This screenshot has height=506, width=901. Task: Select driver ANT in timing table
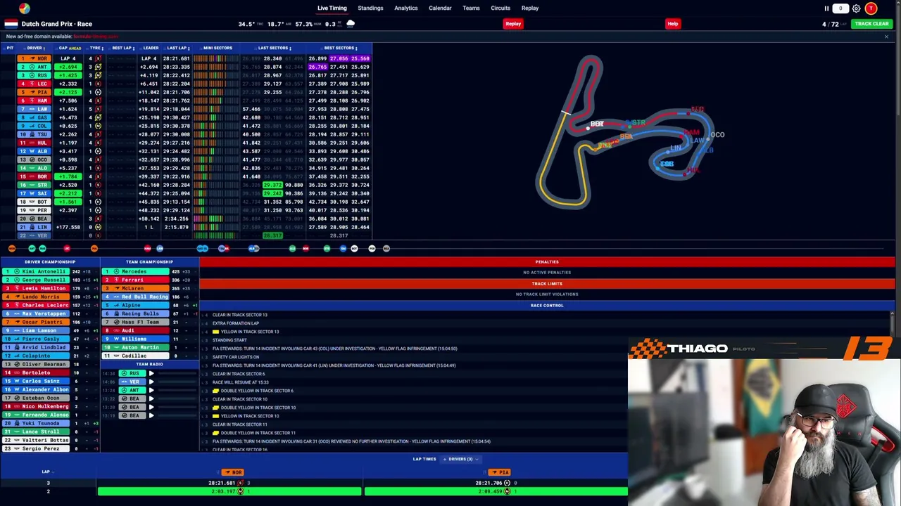coord(34,67)
